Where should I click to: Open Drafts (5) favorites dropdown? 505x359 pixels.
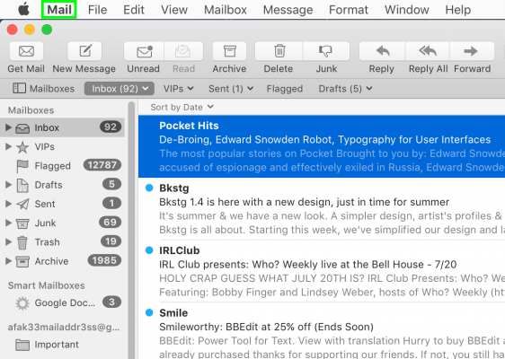tap(345, 89)
